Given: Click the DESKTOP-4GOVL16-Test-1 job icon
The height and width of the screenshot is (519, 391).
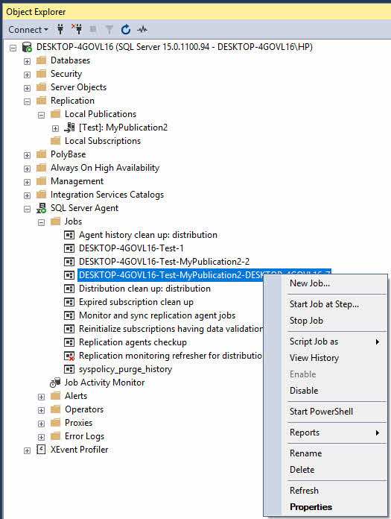Looking at the screenshot, I should point(69,248).
